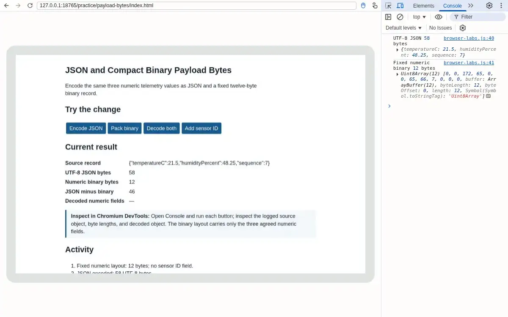Screen dimensions: 508x317
Task: Click the URL address bar
Action: click(x=196, y=5)
